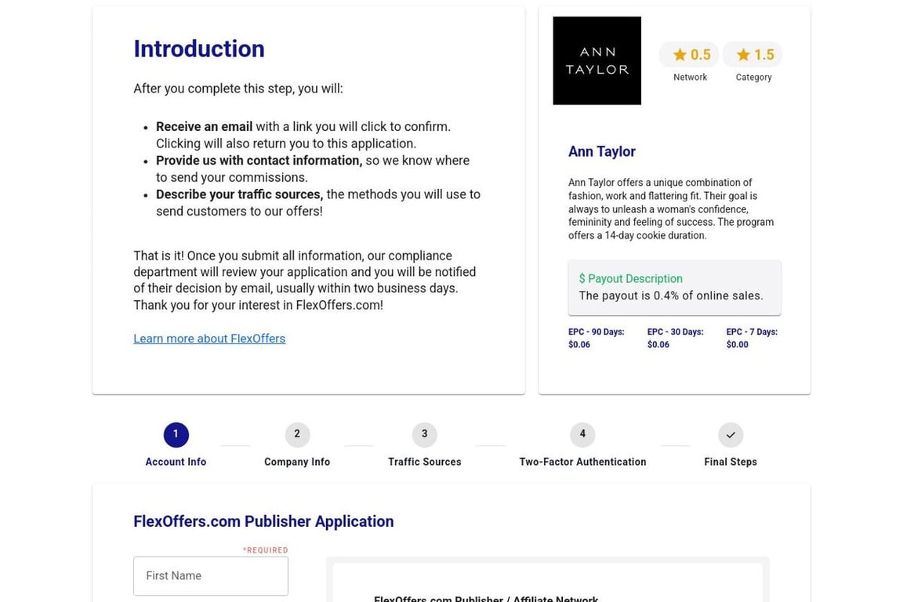Click the Ann Taylor advertiser title
The image size is (903, 602).
pyautogui.click(x=602, y=151)
